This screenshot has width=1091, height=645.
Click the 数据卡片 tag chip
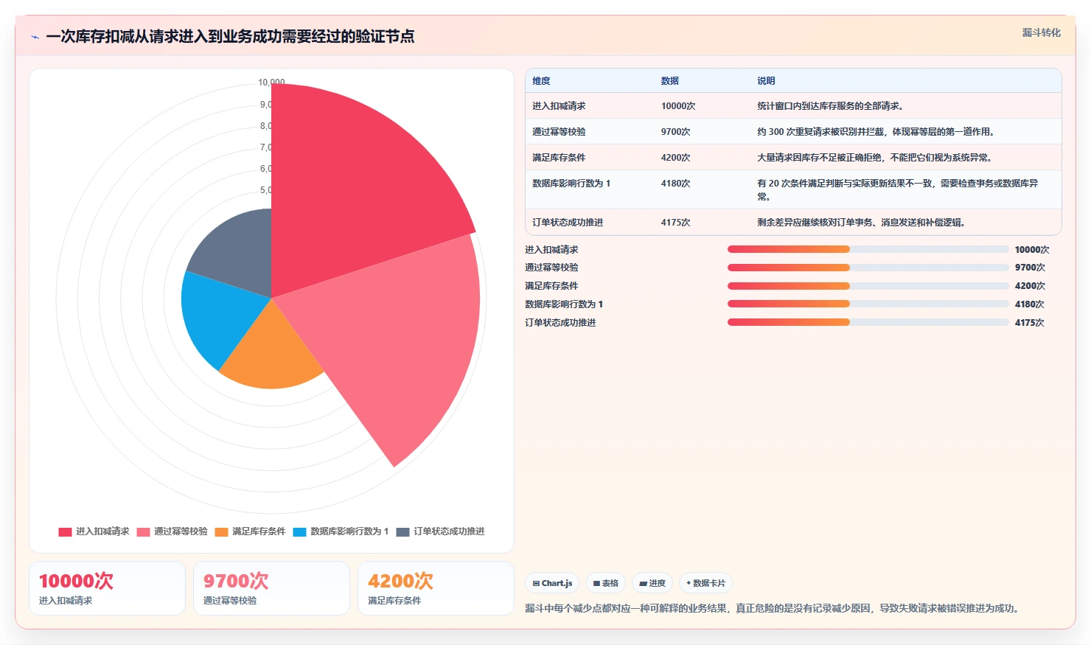[x=705, y=583]
